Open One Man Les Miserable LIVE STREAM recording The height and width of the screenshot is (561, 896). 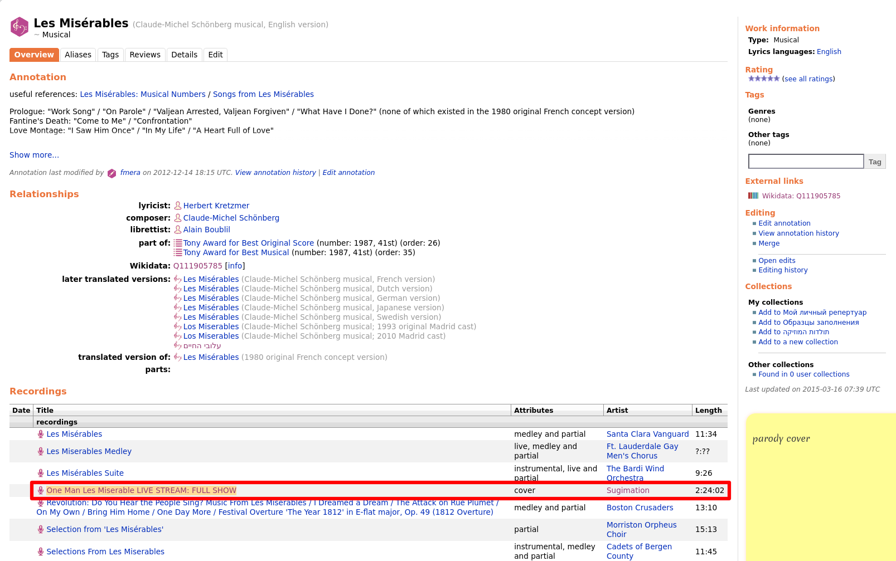tap(142, 490)
